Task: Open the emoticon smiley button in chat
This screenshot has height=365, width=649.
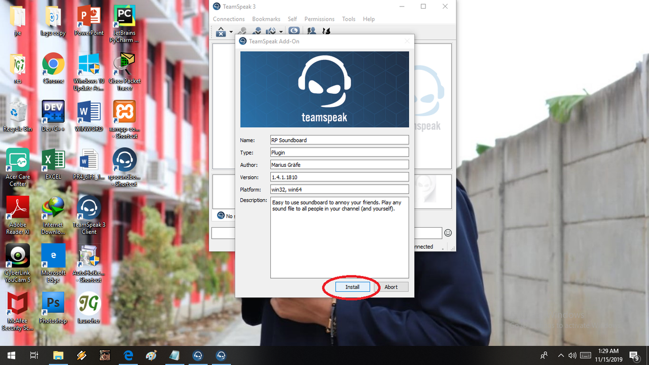Action: [x=448, y=233]
